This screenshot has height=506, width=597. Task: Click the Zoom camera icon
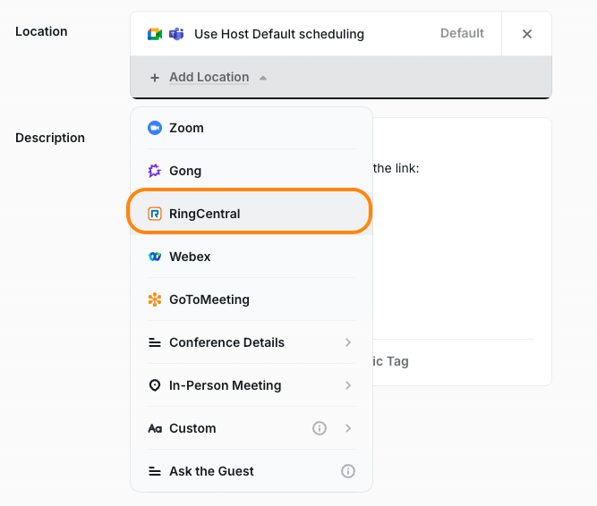tap(155, 128)
